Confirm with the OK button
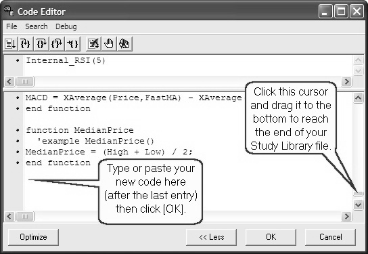Screen dimensions: 368x254 pos(271,237)
